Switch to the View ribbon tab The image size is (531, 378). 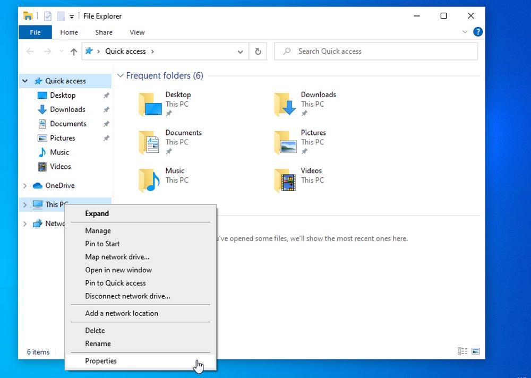137,32
